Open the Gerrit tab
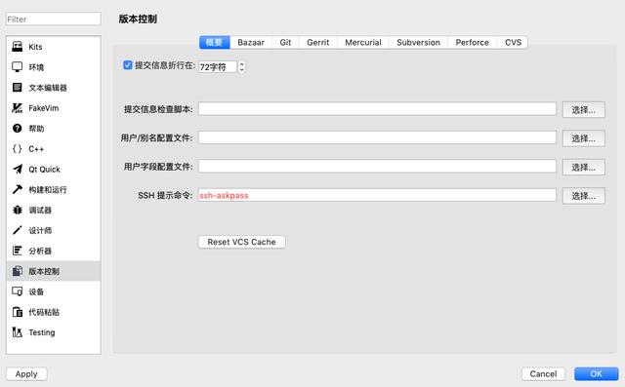This screenshot has height=387, width=625. 318,43
